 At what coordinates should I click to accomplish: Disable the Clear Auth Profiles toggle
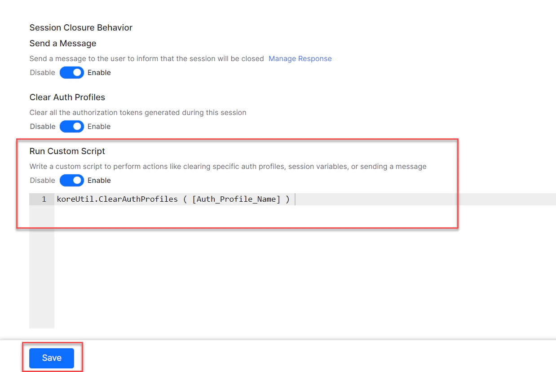pos(71,126)
